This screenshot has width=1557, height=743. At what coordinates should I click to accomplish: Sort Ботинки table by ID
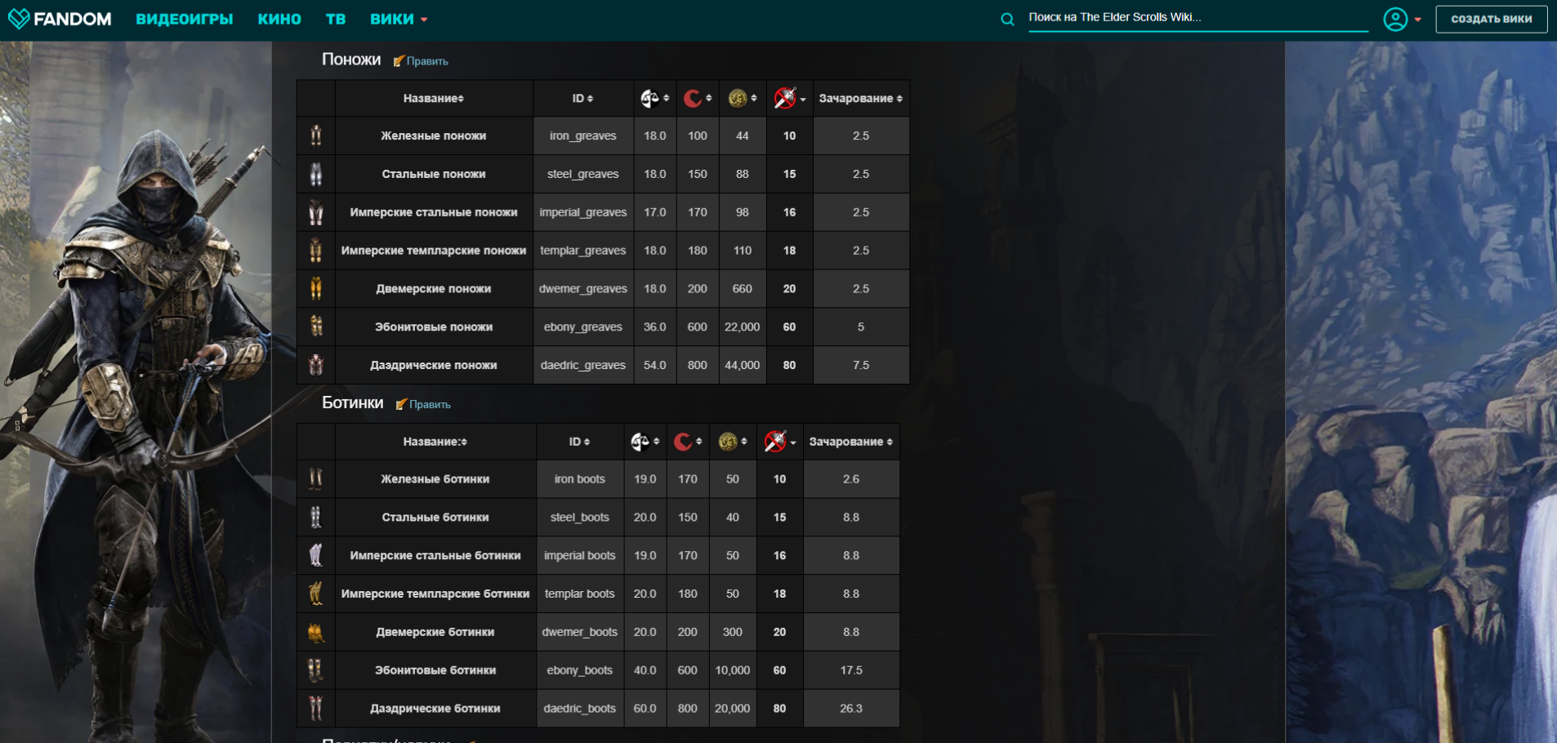coord(579,442)
